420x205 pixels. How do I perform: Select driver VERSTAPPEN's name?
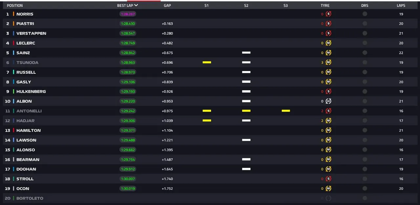coord(31,33)
